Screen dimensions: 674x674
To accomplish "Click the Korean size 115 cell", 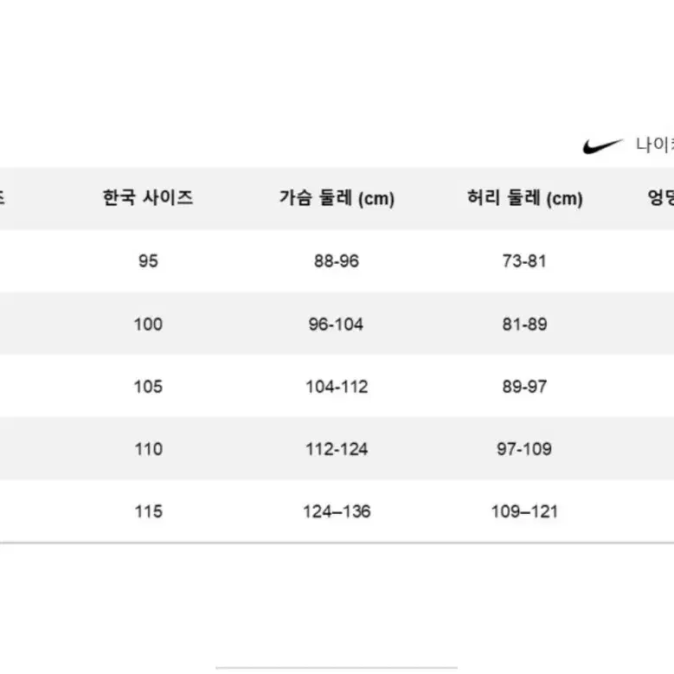I will [x=148, y=511].
